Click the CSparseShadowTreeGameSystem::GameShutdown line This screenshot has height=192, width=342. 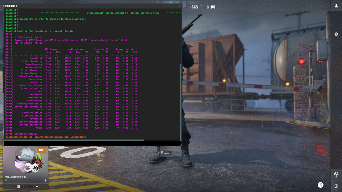(60, 137)
